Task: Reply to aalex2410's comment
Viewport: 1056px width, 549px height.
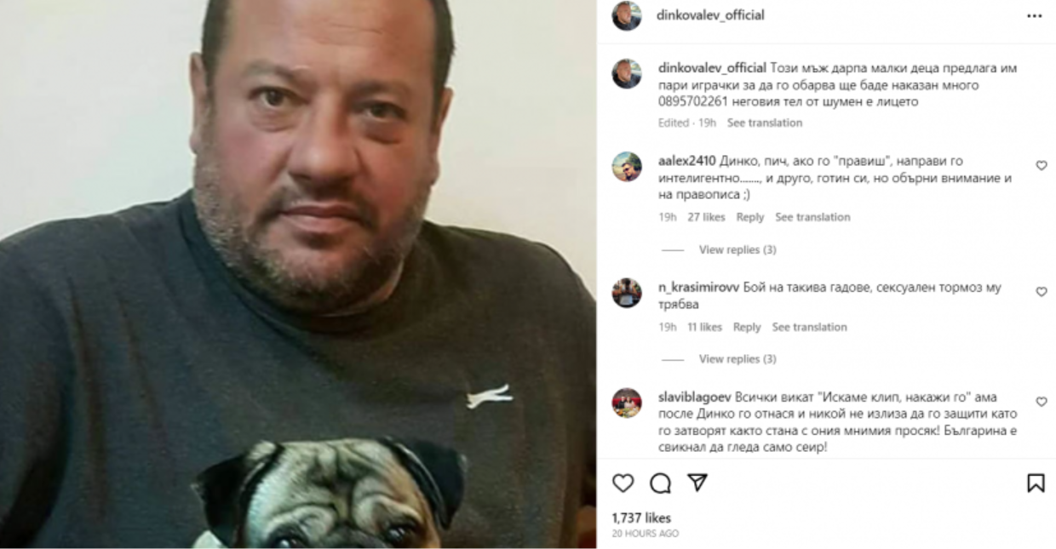Action: pos(750,217)
